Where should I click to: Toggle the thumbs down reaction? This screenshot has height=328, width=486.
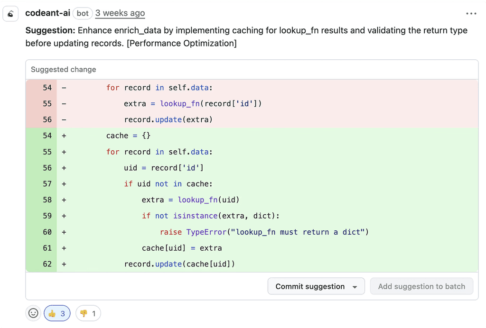(88, 313)
